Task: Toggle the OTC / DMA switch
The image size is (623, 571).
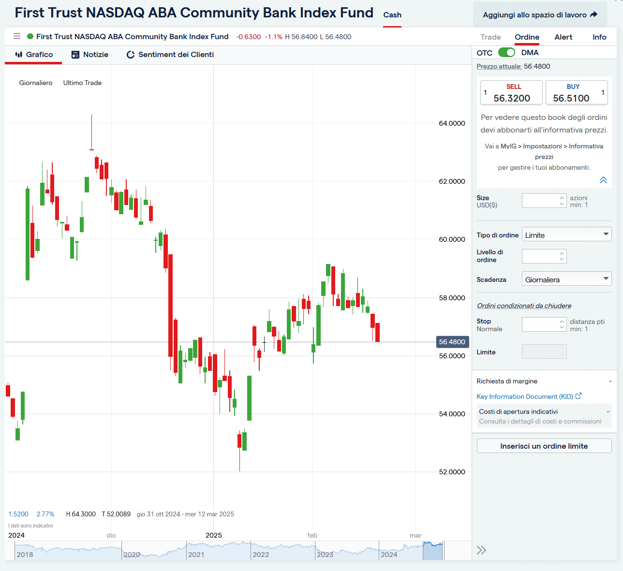Action: (507, 52)
